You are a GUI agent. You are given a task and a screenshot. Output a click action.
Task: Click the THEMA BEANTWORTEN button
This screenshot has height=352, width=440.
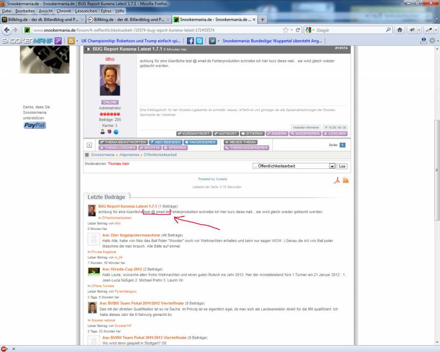(123, 142)
